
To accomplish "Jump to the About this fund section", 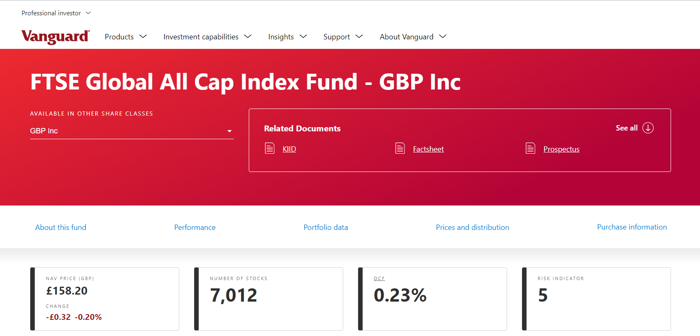I will point(61,227).
